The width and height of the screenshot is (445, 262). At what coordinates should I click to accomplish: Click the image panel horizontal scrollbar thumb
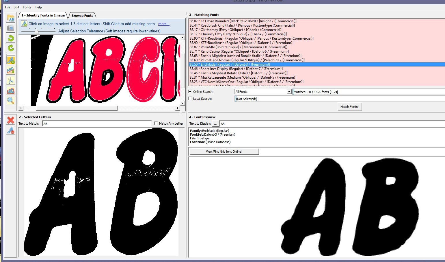coord(77,108)
